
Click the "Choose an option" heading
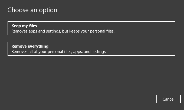coord(32,10)
